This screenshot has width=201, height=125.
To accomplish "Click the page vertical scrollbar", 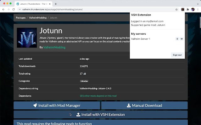I will [x=200, y=22].
